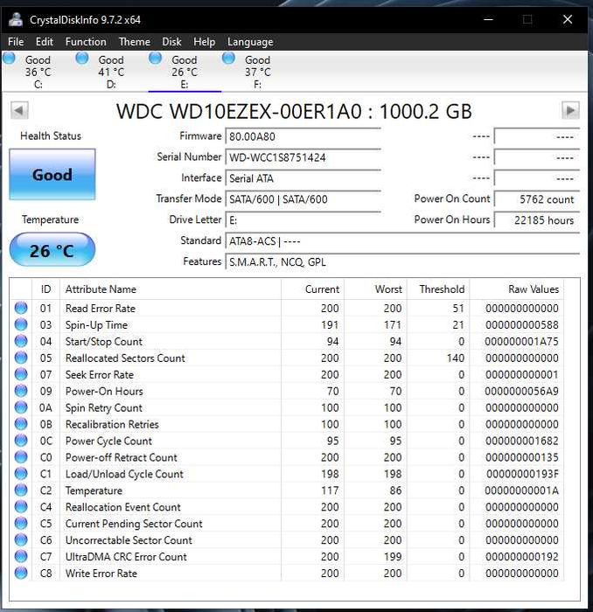Click raw value 00000000193F

click(x=522, y=474)
